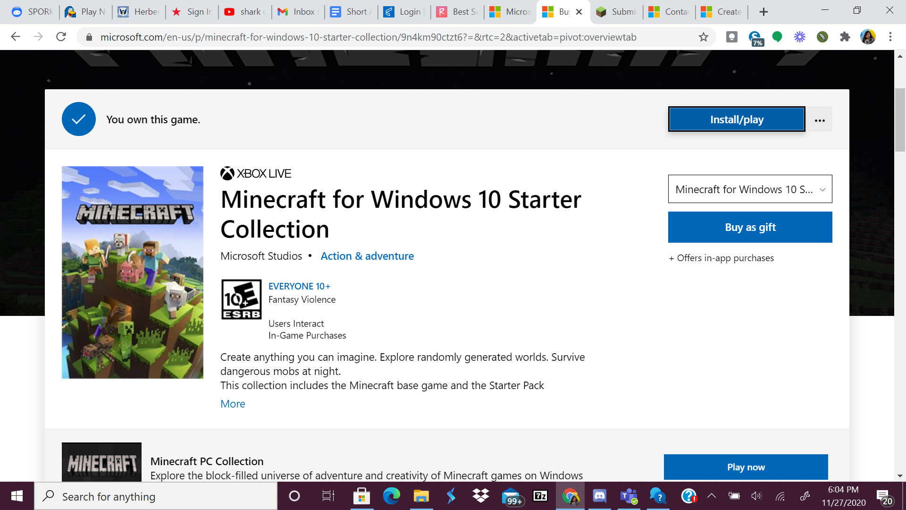906x510 pixels.
Task: Click Play now for PC Collection
Action: [746, 467]
